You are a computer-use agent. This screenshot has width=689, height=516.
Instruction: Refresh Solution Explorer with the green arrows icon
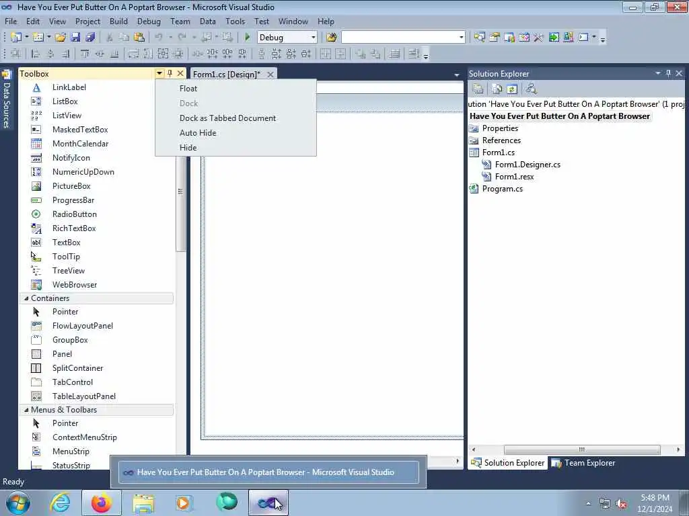(x=512, y=89)
